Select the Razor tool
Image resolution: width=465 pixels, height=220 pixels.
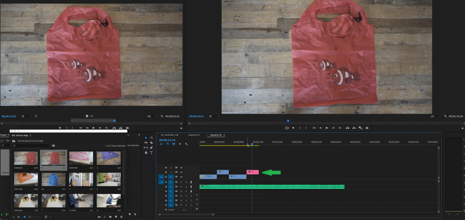pos(151,143)
